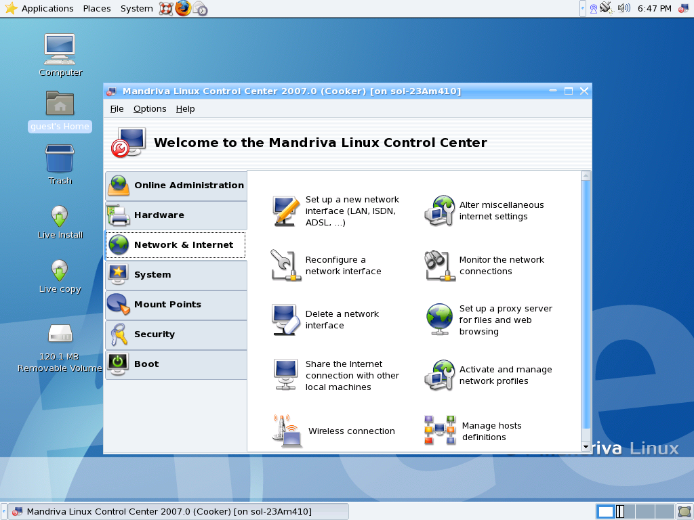694x520 pixels.
Task: Open Reconfigure a network interface wrench icon
Action: (x=286, y=265)
